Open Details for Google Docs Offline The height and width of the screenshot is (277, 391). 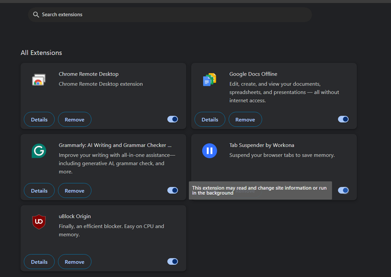(x=210, y=119)
